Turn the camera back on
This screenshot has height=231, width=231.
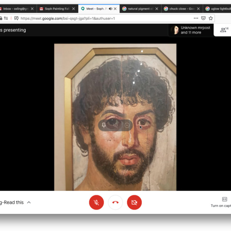[x=134, y=203]
